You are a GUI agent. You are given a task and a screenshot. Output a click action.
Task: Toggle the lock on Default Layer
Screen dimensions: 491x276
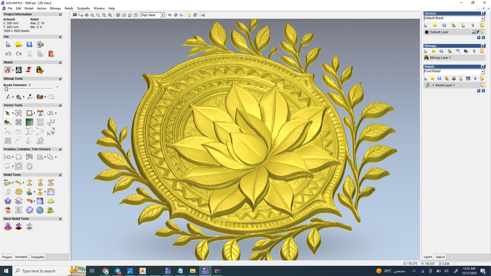click(473, 32)
